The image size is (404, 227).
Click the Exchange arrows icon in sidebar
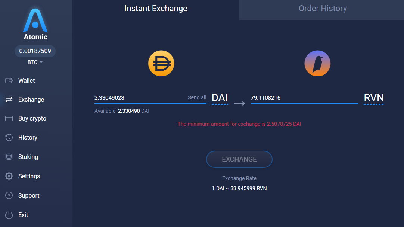[9, 99]
